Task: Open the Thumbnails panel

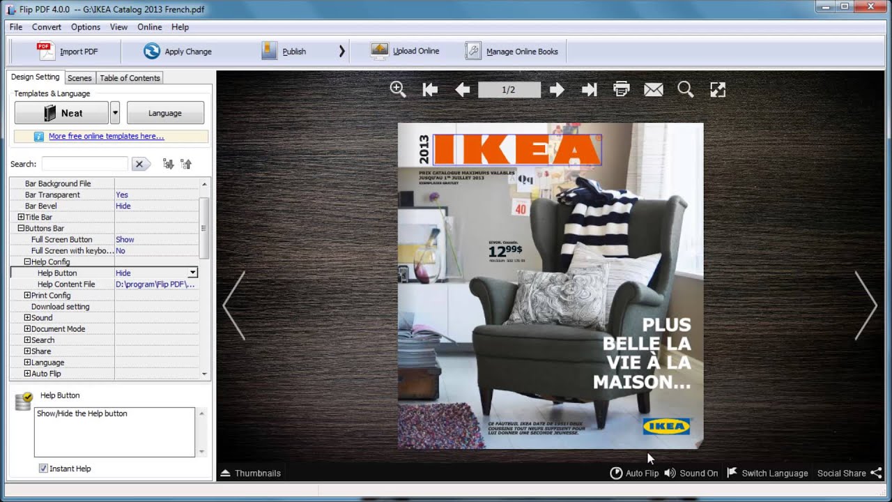Action: 251,473
